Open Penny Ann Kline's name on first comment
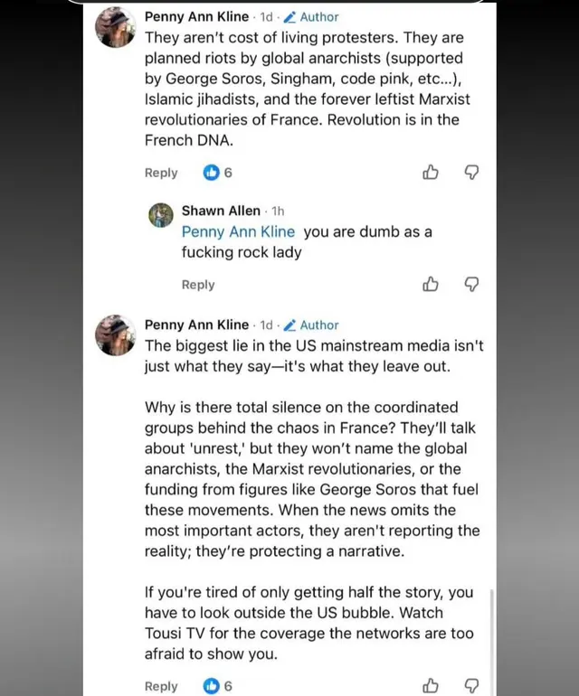This screenshot has height=696, width=579. pos(196,16)
